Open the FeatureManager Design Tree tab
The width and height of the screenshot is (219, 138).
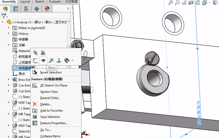5,9
